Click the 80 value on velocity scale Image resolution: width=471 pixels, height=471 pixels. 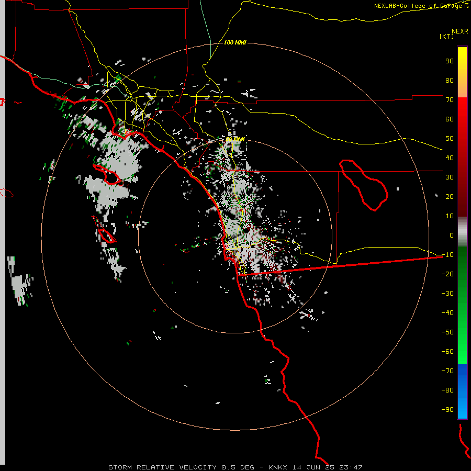click(x=450, y=80)
